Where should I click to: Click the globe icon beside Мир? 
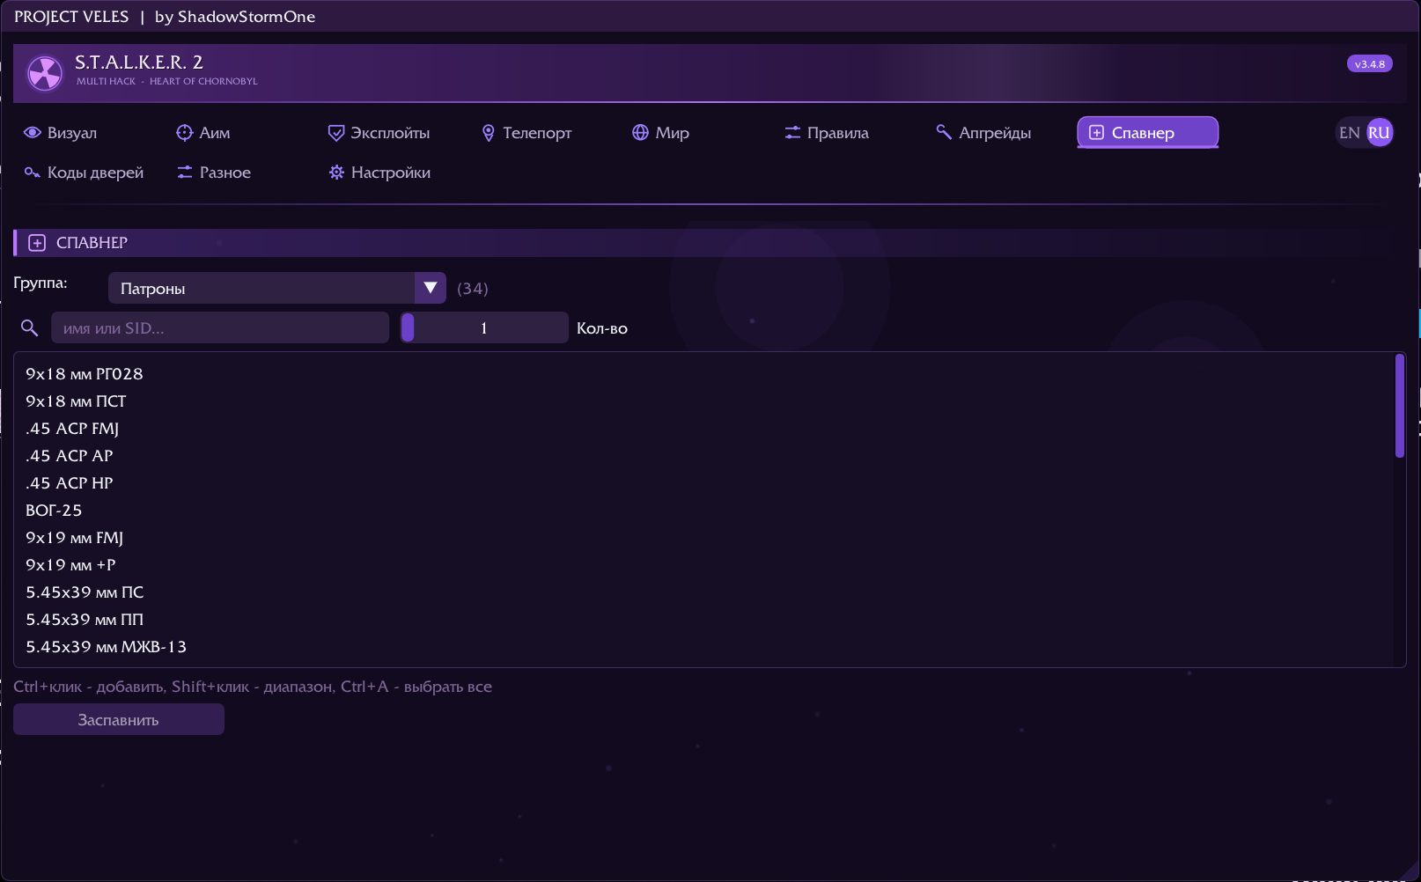tap(640, 133)
